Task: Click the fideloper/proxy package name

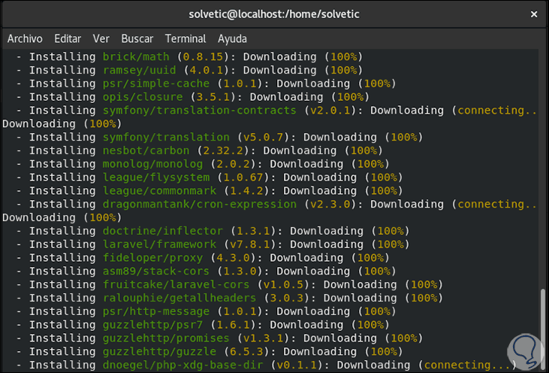Action: tap(152, 258)
